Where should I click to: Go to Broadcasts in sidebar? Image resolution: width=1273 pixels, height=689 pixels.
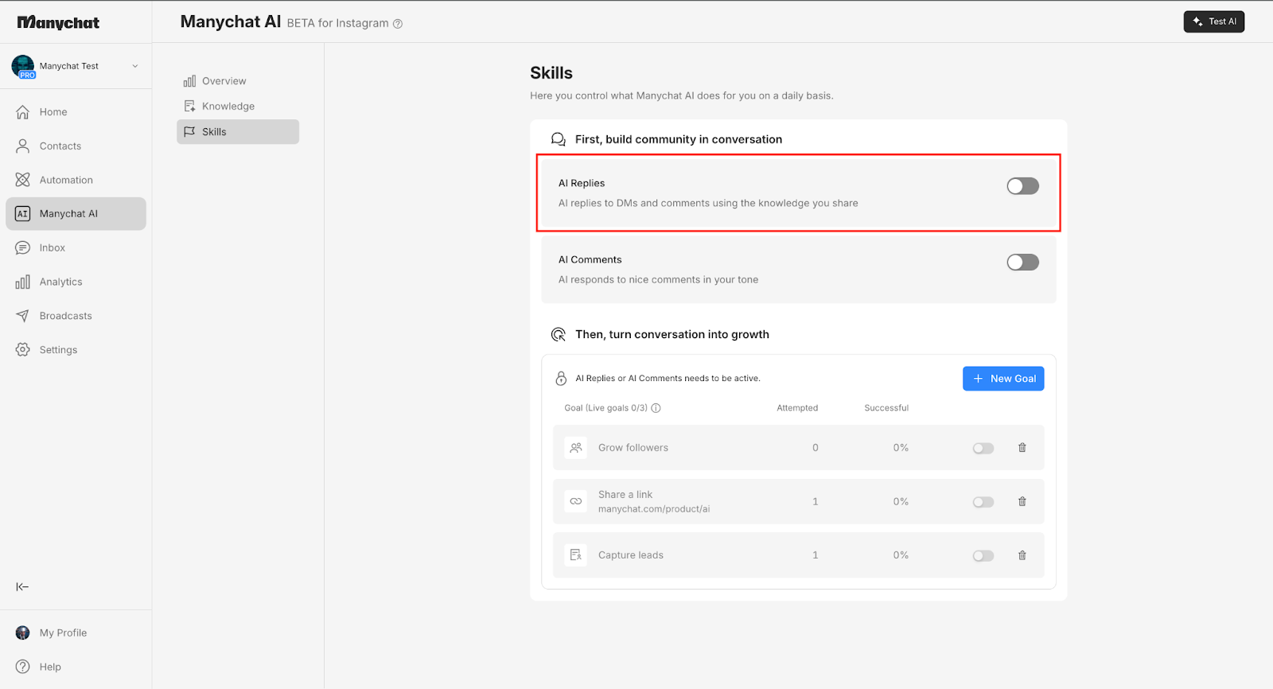[x=65, y=316]
